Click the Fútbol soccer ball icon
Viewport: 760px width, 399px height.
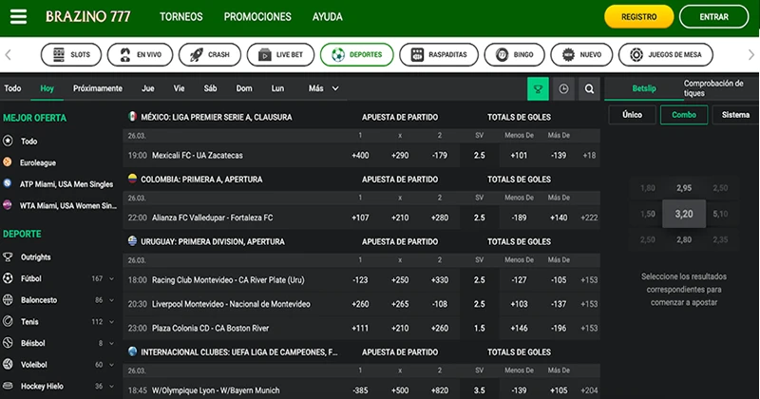[8, 278]
